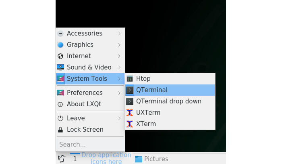Viewport: 282px width, 164px height.
Task: Launch XTerm from the submenu
Action: tap(170, 124)
